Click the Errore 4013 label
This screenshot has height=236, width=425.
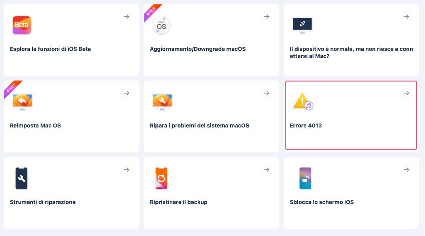(x=306, y=125)
